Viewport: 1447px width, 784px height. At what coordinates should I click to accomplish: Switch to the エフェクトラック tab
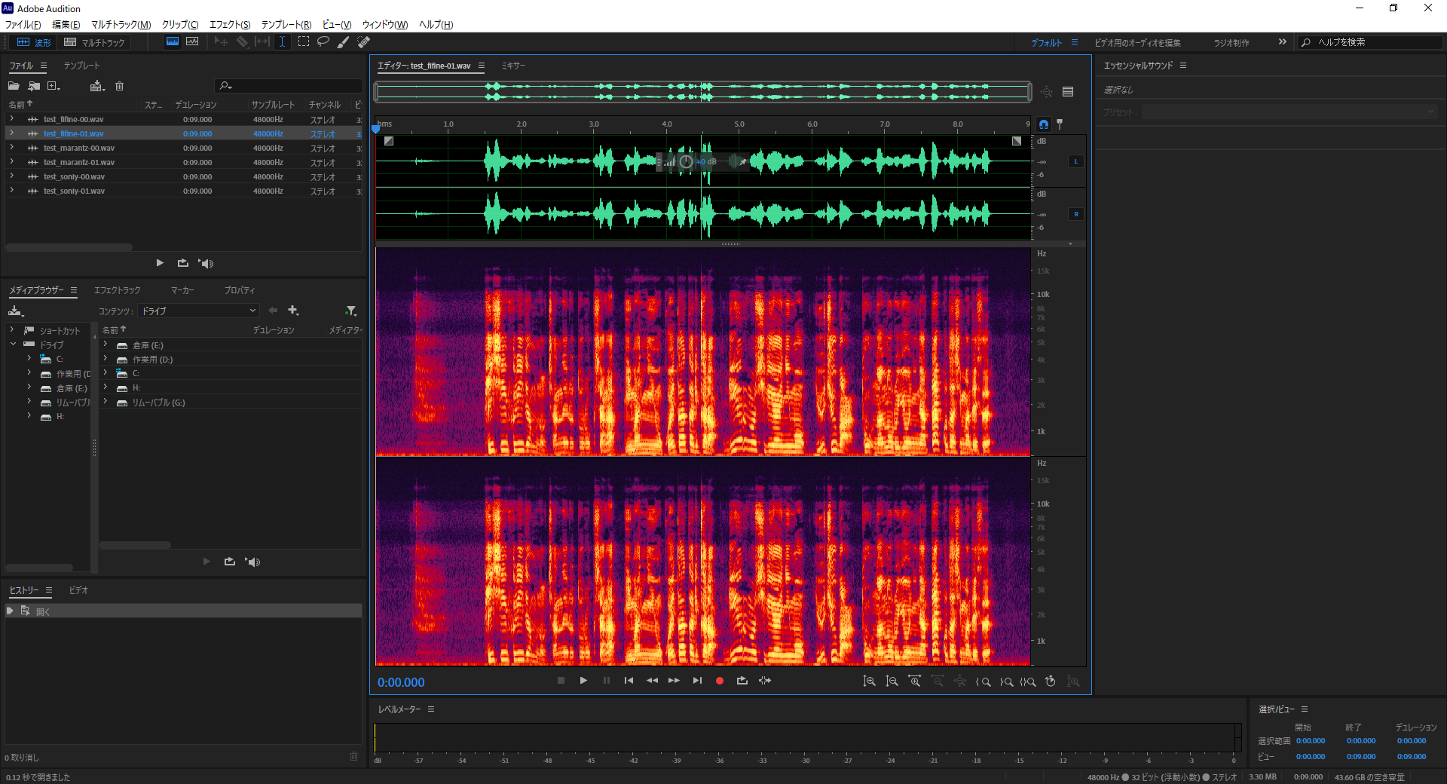(x=117, y=290)
